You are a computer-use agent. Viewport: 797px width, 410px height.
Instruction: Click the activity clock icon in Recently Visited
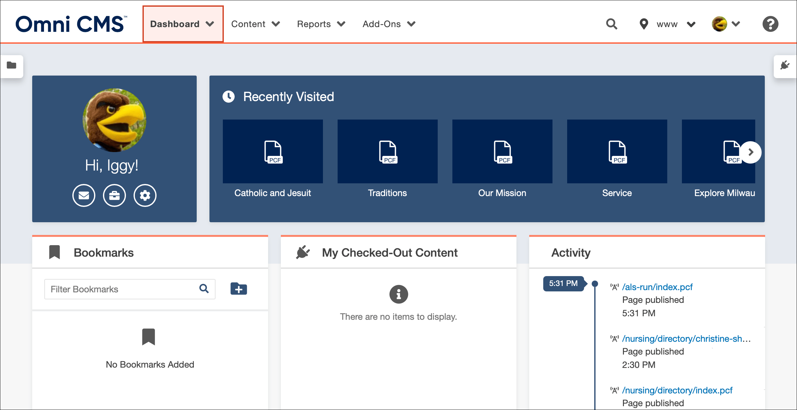pos(228,96)
